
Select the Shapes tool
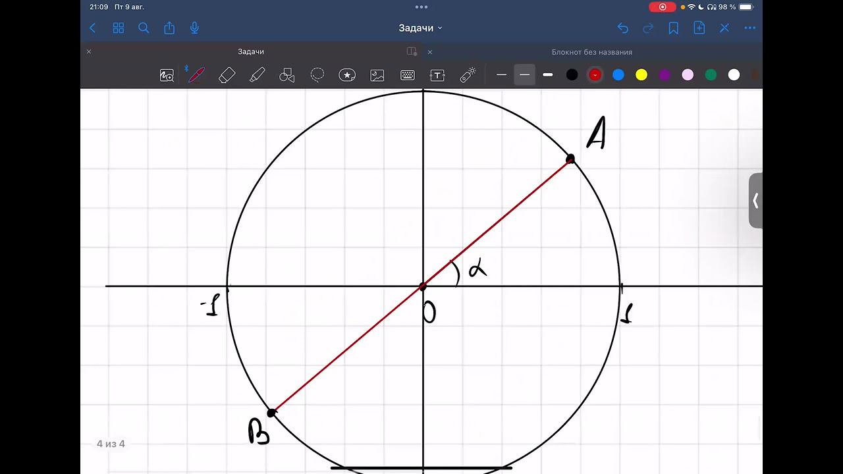(286, 75)
